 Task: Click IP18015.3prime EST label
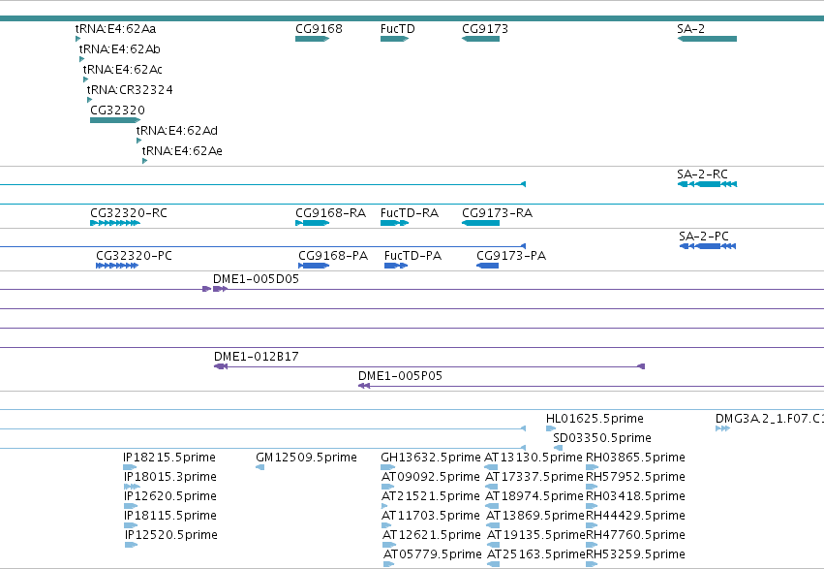coord(170,477)
